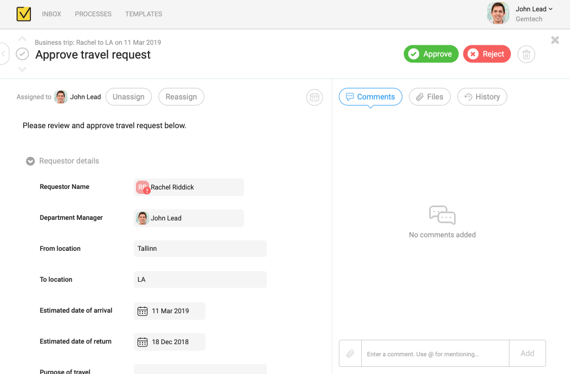
Task: Switch to the History tab
Action: [x=482, y=97]
